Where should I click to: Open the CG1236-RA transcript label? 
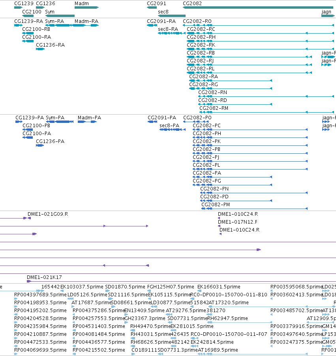pyautogui.click(x=51, y=45)
